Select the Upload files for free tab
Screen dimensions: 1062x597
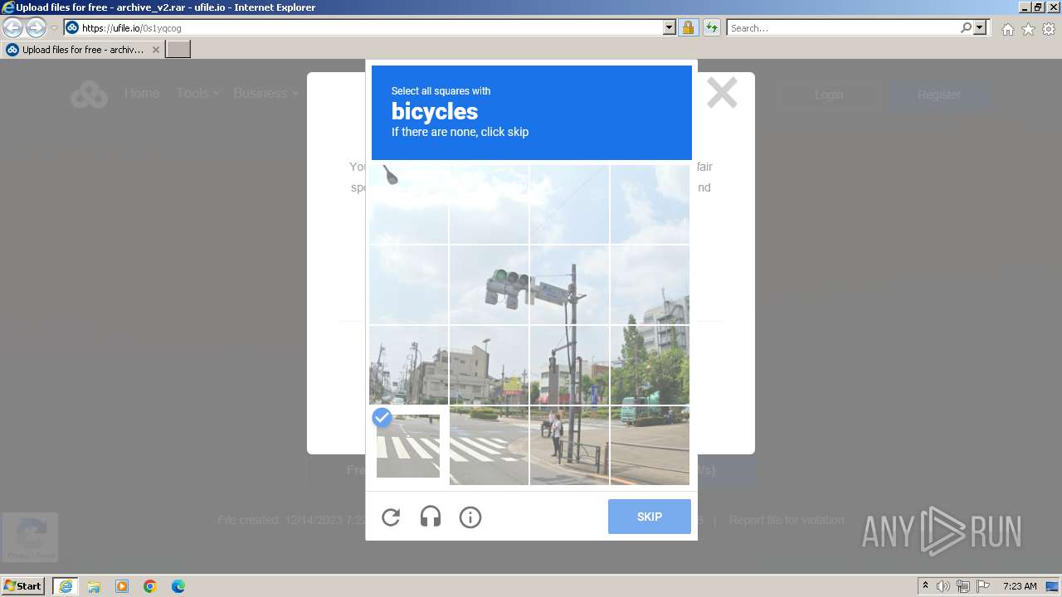pos(82,50)
